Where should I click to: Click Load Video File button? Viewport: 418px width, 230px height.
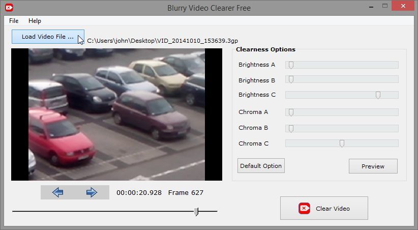48,37
